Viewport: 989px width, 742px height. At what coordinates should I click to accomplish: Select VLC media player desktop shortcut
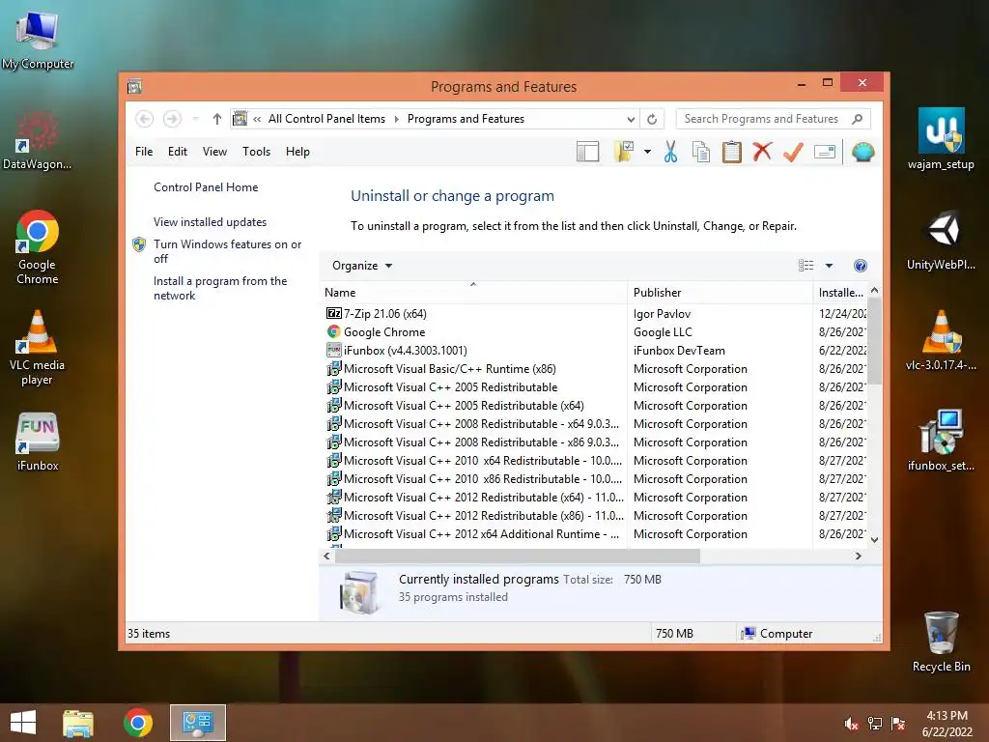pos(38,348)
